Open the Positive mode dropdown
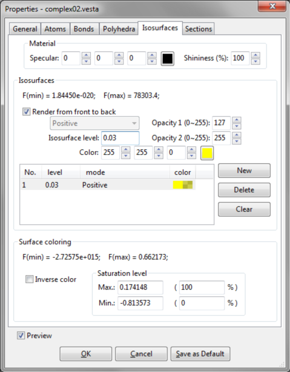The width and height of the screenshot is (290, 372). [94, 123]
